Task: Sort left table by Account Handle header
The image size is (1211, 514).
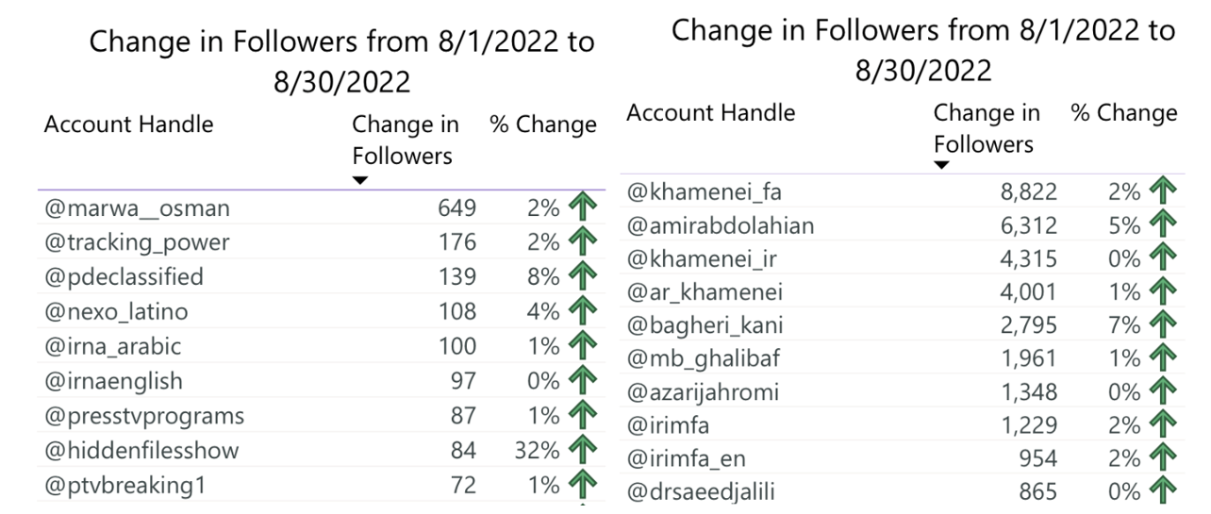Action: 128,124
